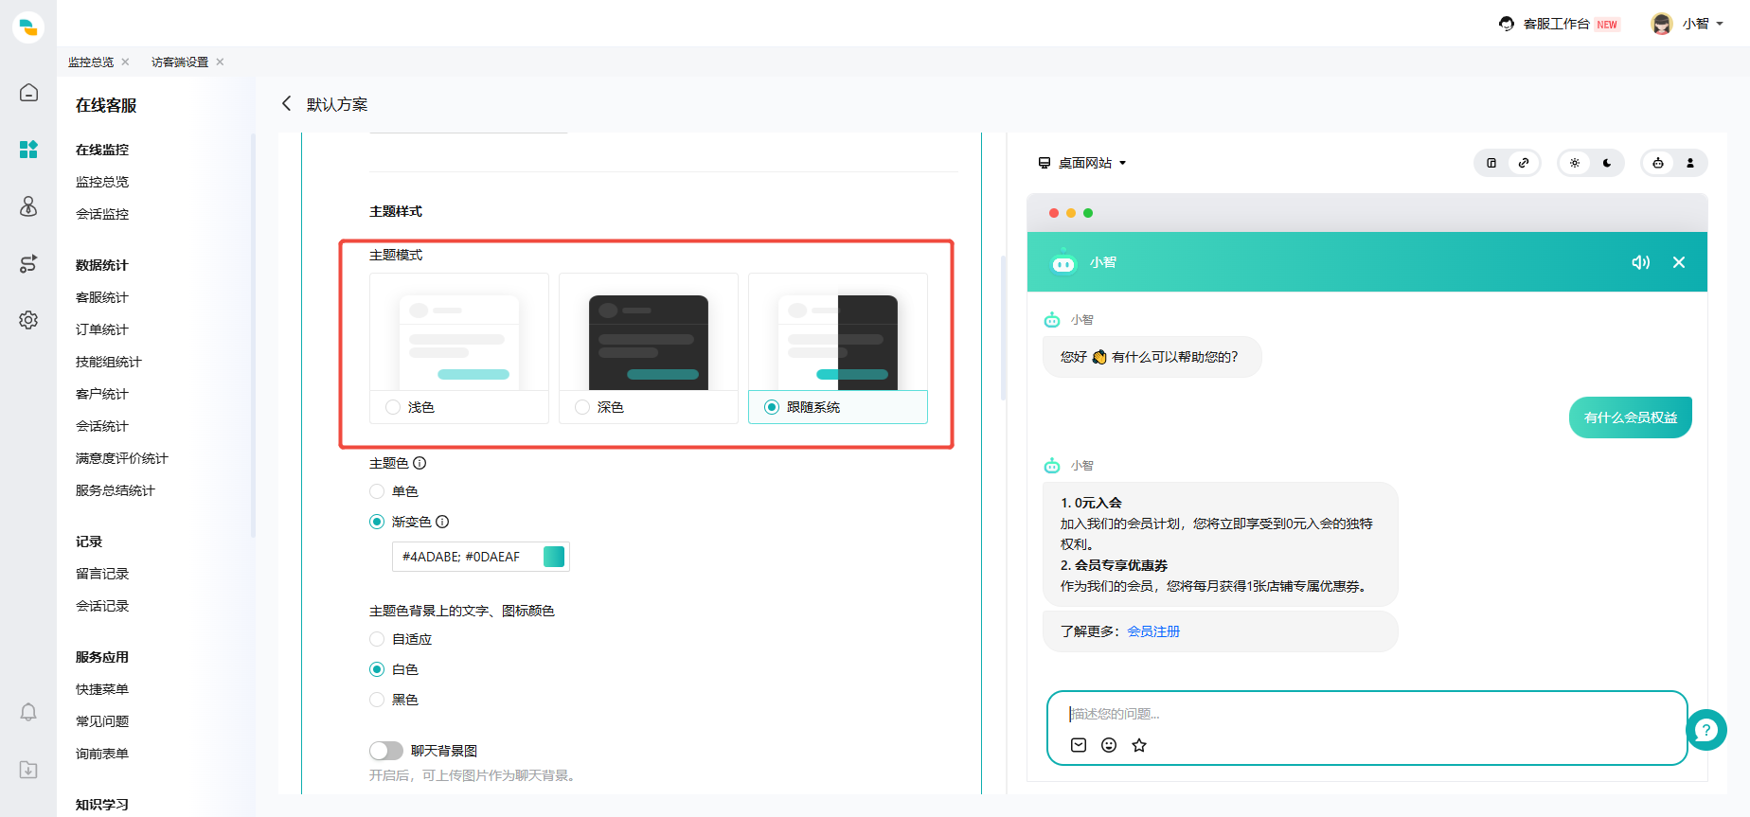Viewport: 1750px width, 817px height.
Task: Click the 会员注册 link in chat
Action: (1152, 631)
